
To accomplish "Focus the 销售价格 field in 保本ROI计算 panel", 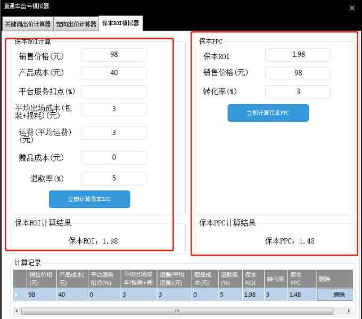I will click(x=113, y=55).
